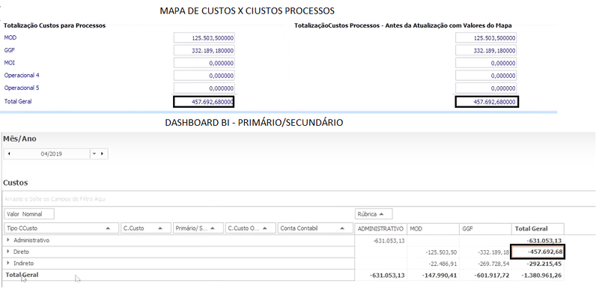Screen dimensions: 599x307
Task: Click right-side GGF field 332.189,180000
Action: pyautogui.click(x=486, y=50)
